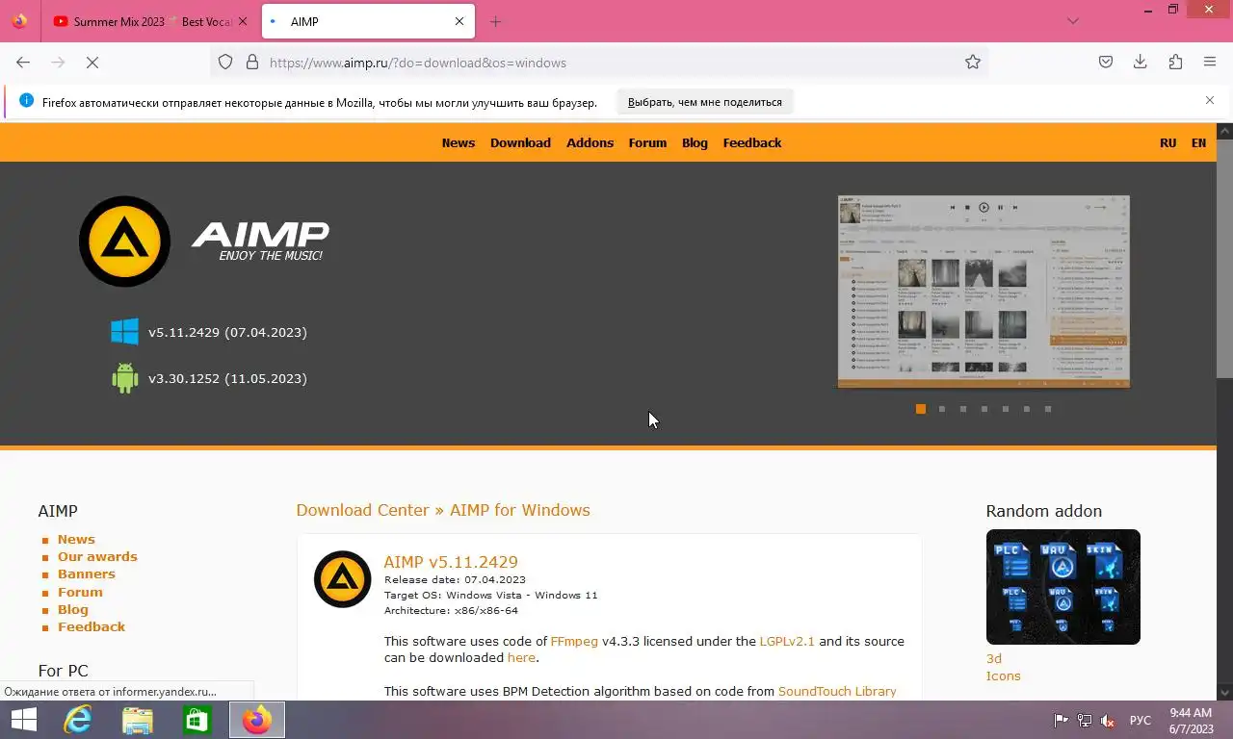Viewport: 1233px width, 739px height.
Task: Open sidebar Forum link
Action: point(80,593)
